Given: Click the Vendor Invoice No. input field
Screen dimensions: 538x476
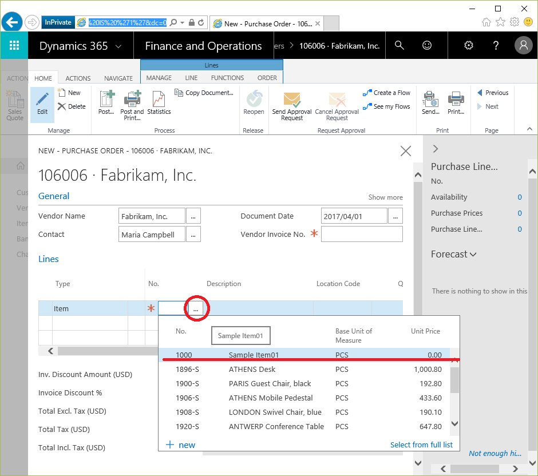Looking at the screenshot, I should point(362,234).
